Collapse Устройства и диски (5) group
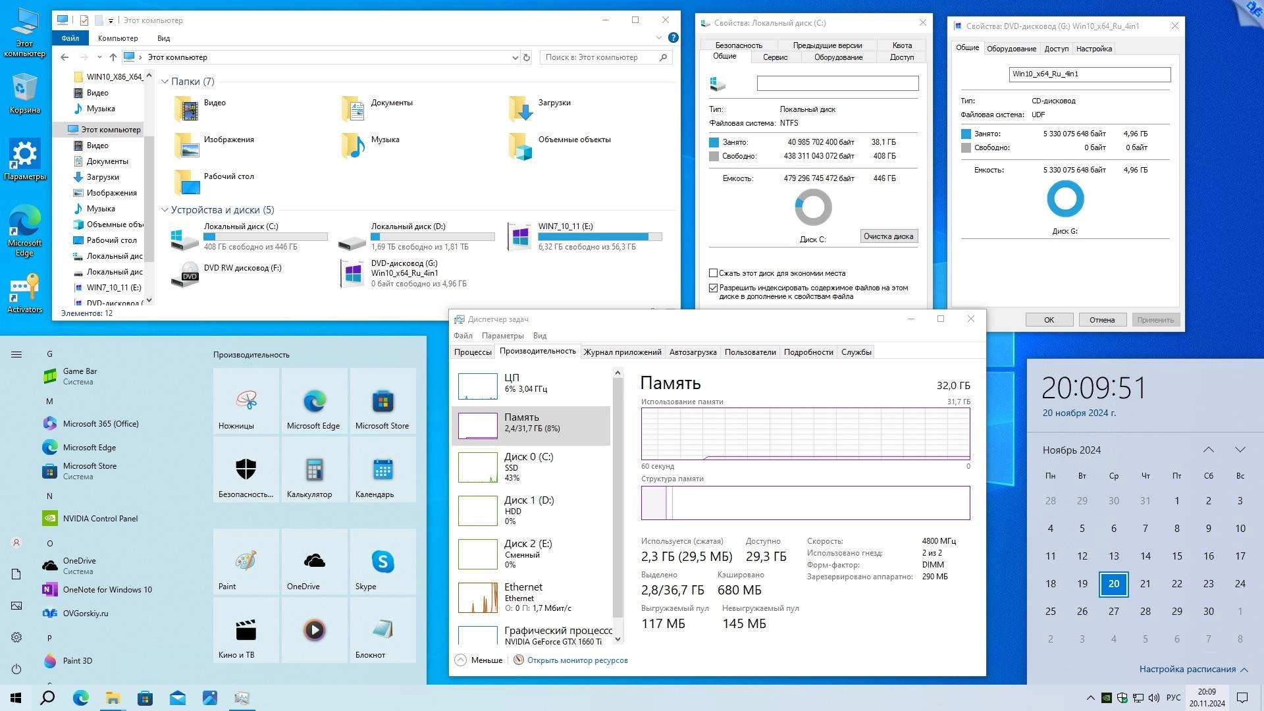1264x711 pixels. click(x=165, y=209)
